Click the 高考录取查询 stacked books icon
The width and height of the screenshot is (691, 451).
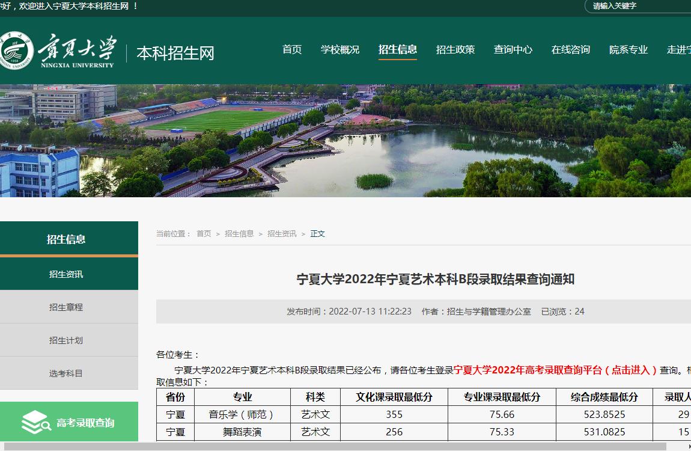pos(35,422)
